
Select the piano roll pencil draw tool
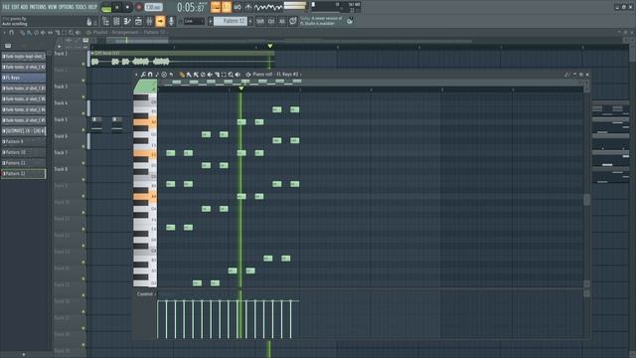click(x=182, y=75)
